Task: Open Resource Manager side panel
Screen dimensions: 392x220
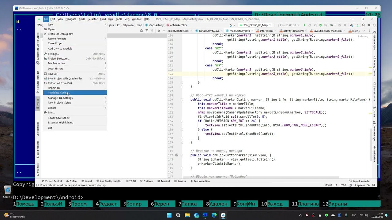Action: coord(38,82)
